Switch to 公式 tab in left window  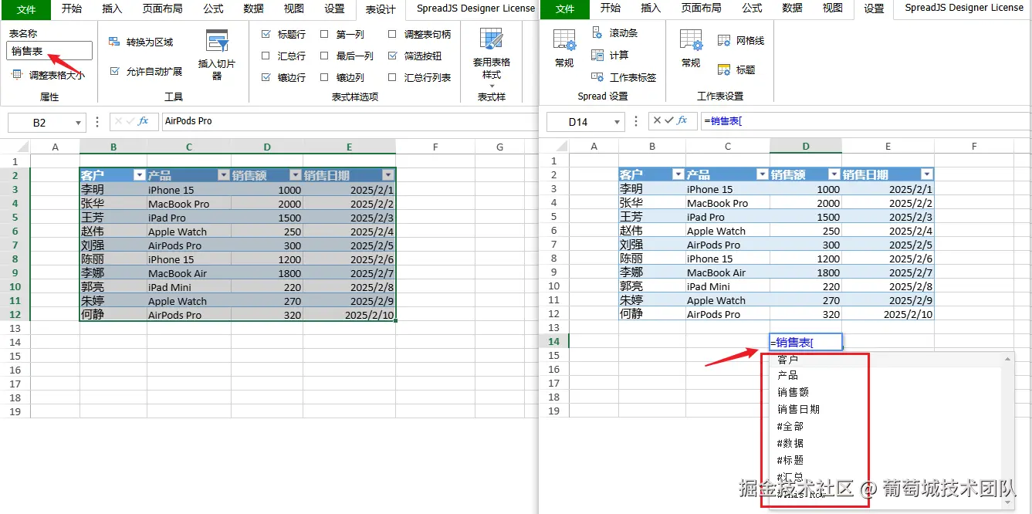click(x=214, y=8)
